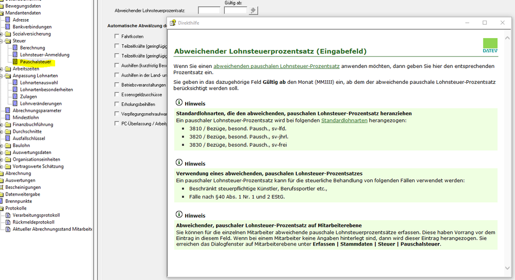Screen dimensions: 515x280
Task: Click the Lohnveränderungen document icon
Action: 15,103
